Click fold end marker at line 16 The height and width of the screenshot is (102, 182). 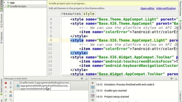tap(60, 70)
